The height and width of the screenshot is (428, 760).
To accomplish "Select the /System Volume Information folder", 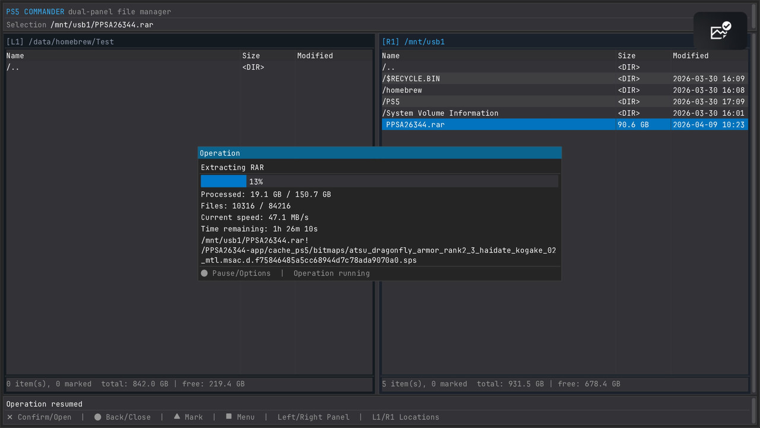I will coord(565,113).
